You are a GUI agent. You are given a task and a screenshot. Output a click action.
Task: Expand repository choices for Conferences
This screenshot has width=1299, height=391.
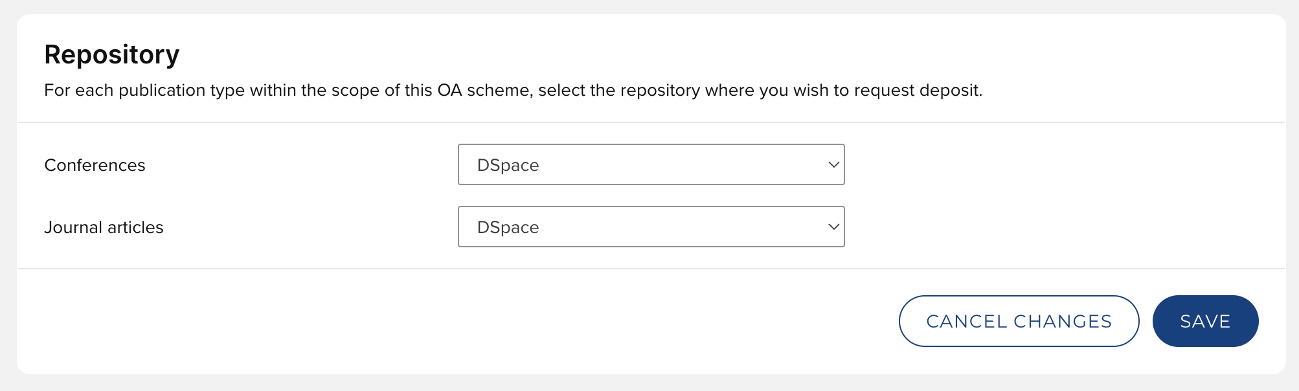pyautogui.click(x=650, y=164)
